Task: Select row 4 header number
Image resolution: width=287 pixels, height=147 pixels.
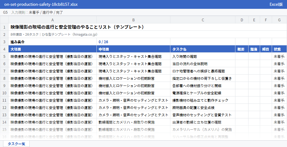Action: [4, 49]
